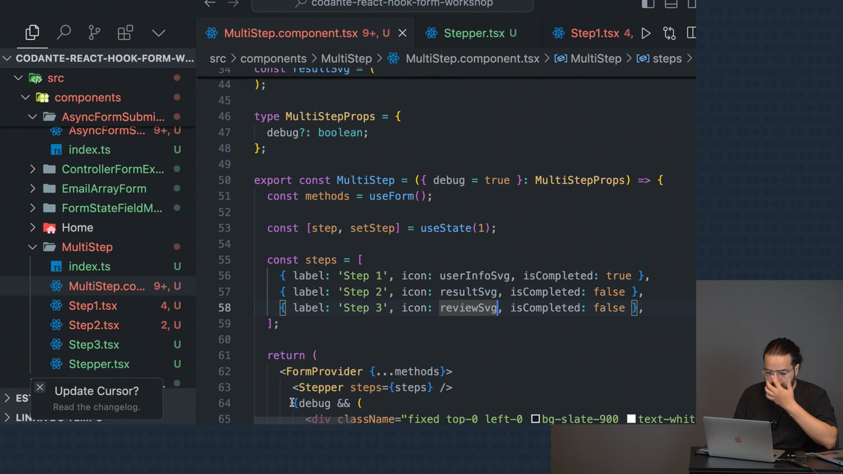Image resolution: width=843 pixels, height=474 pixels.
Task: Dismiss the Update Cursor notification
Action: coord(40,388)
